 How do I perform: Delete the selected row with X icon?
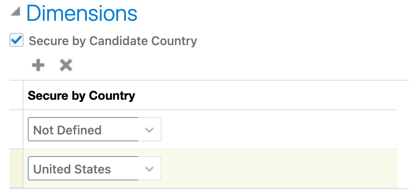(x=66, y=65)
